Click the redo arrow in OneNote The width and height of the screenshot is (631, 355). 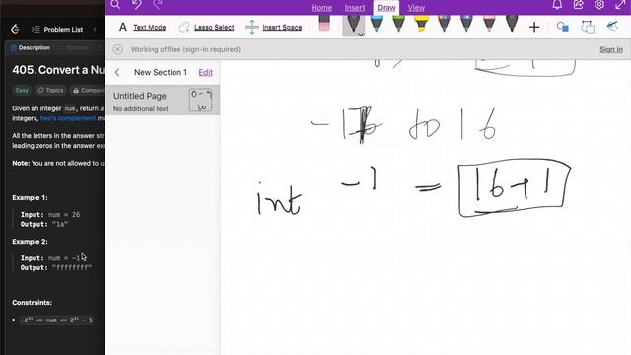pos(158,4)
